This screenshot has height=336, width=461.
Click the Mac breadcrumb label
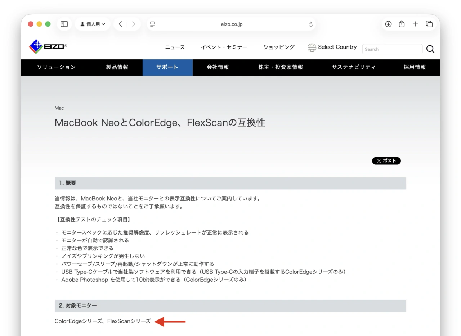point(59,108)
